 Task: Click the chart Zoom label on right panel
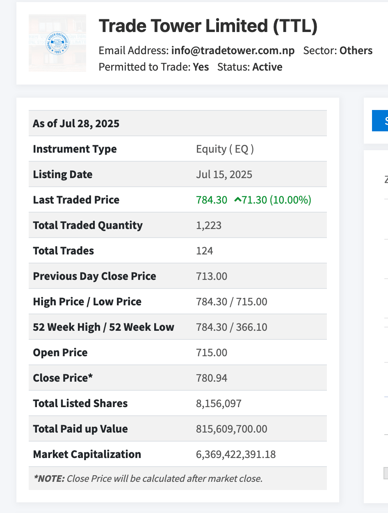(x=386, y=180)
